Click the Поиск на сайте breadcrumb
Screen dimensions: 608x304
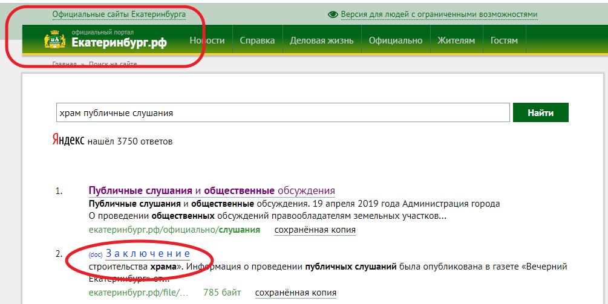tap(113, 64)
